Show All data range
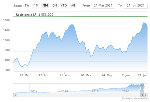Screen dimensions: 150x102 click(73, 5)
